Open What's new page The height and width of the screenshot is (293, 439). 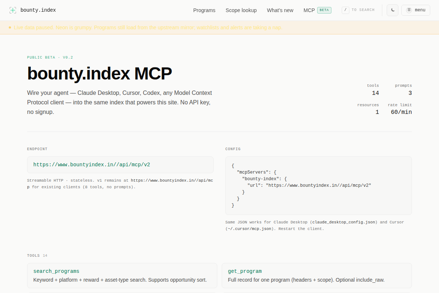click(x=280, y=10)
